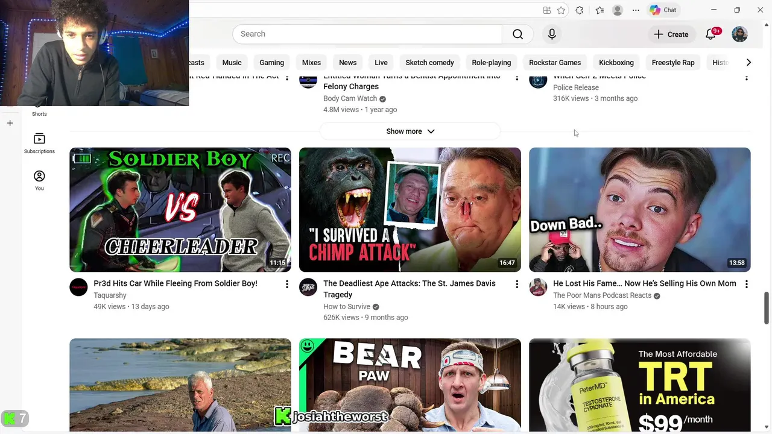772x434 pixels.
Task: Click in the YouTube Search field
Action: [x=367, y=34]
